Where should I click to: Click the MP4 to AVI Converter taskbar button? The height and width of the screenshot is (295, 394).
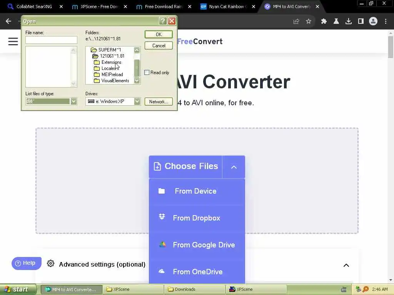point(72,290)
